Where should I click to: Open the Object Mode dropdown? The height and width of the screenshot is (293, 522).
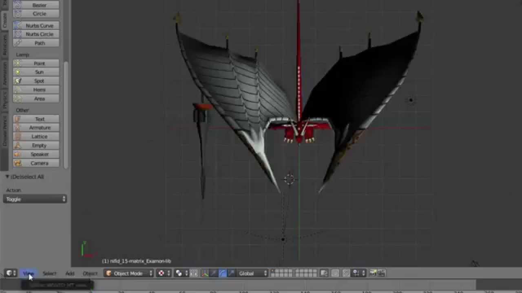(128, 273)
